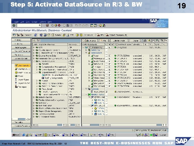Image resolution: width=194 pixels, height=146 pixels.
Task: Select Product Lifecycle Management tree row
Action: click(56, 100)
